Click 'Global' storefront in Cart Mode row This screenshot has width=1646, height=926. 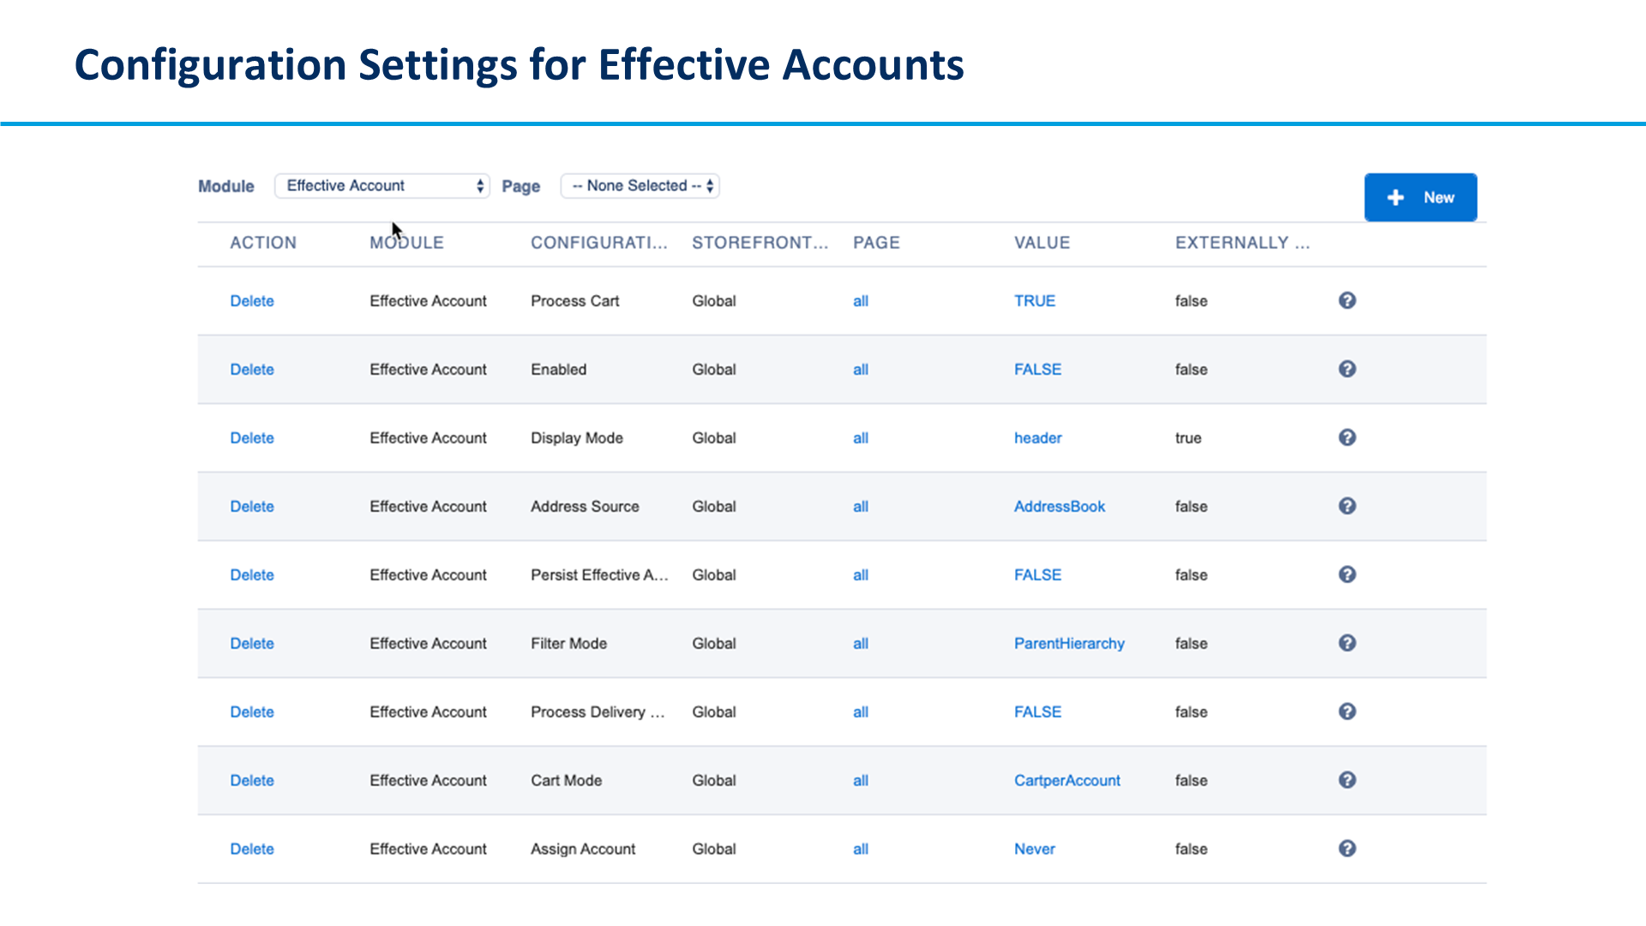coord(714,781)
